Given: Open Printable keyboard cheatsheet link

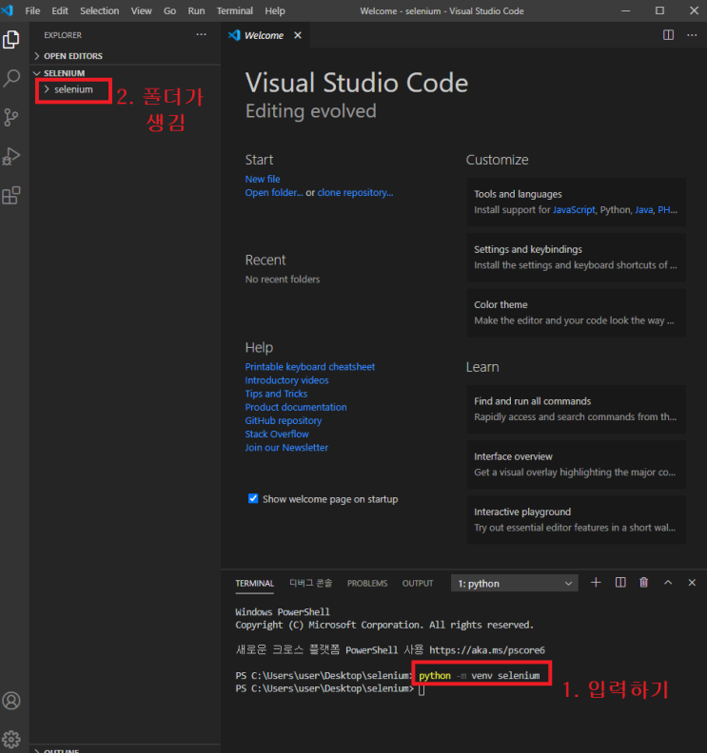Looking at the screenshot, I should [x=310, y=367].
